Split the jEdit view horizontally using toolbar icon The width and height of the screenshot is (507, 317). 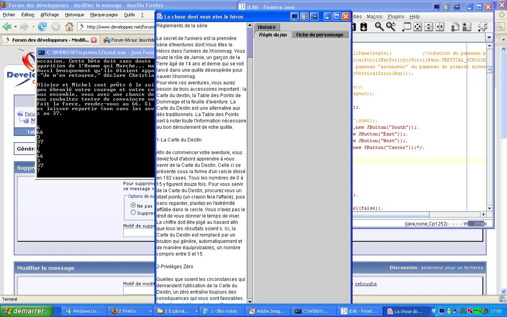click(429, 27)
